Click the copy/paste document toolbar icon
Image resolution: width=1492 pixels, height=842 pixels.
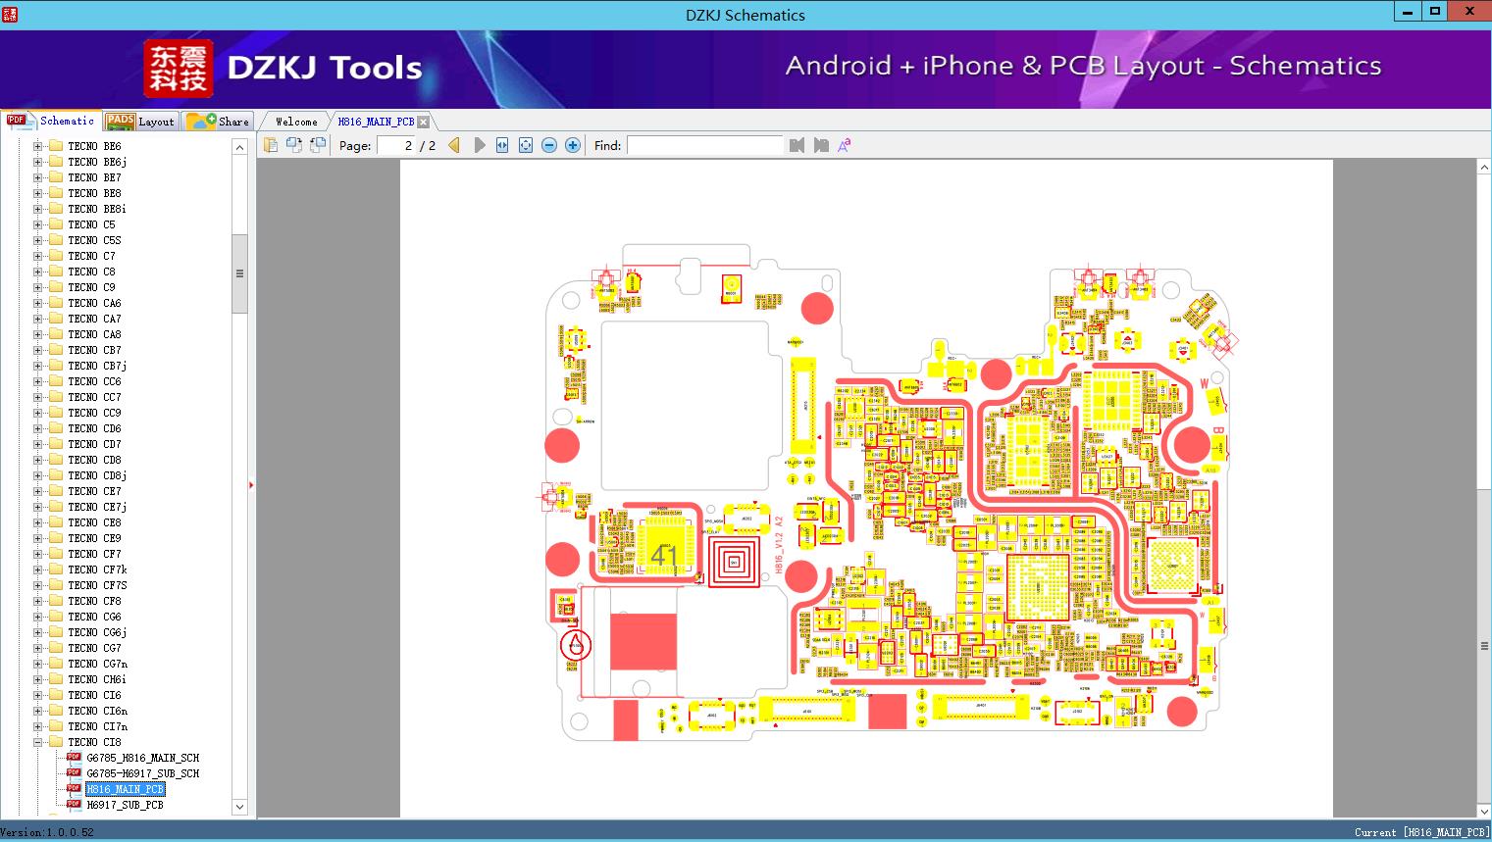[270, 145]
